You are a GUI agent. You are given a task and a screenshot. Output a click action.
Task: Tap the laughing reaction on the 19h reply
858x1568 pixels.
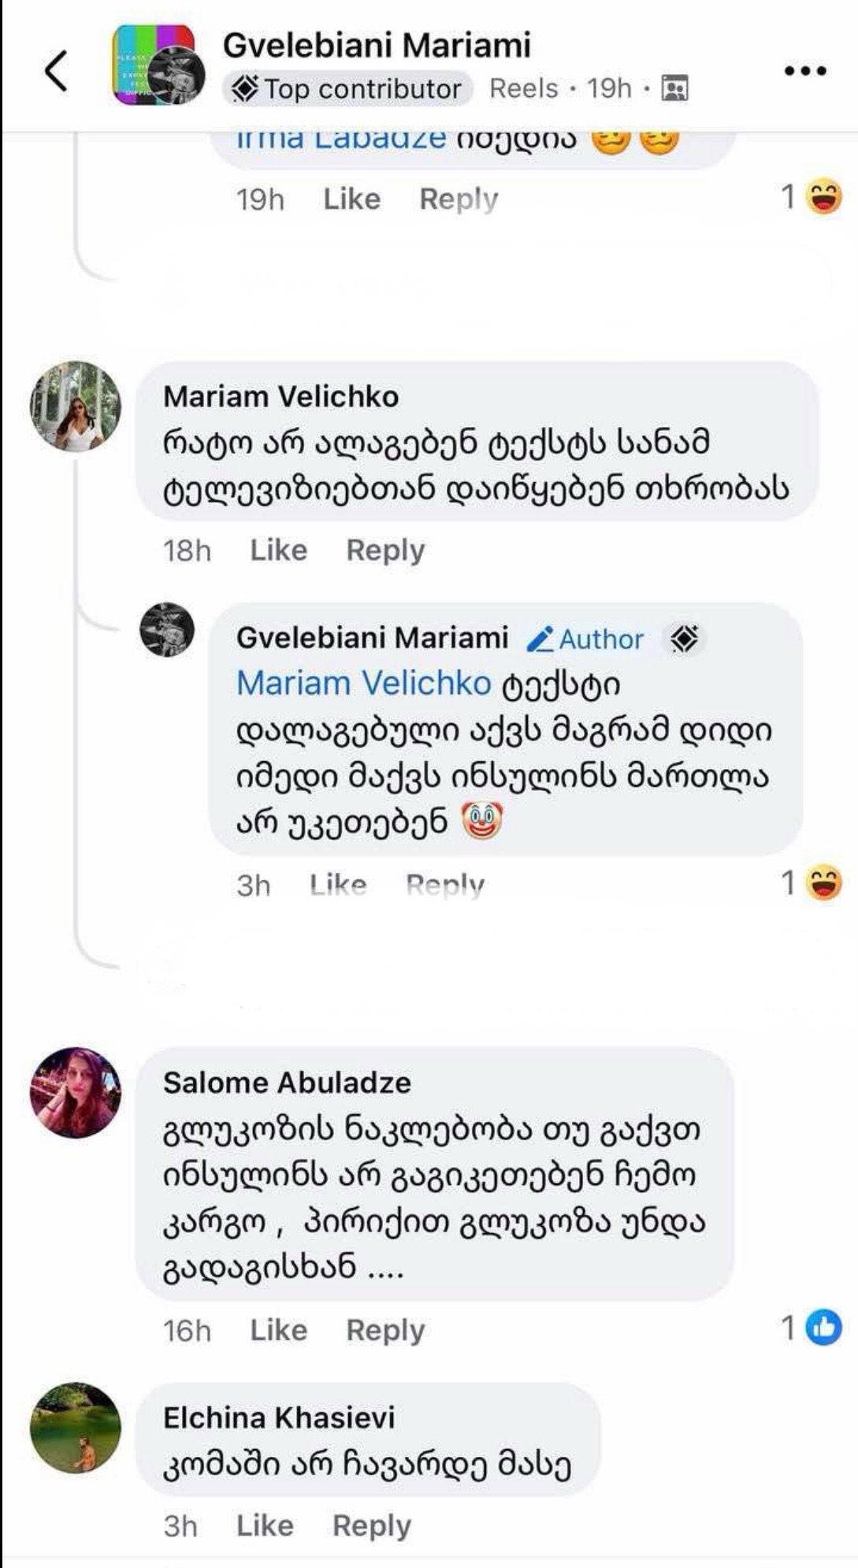[823, 197]
